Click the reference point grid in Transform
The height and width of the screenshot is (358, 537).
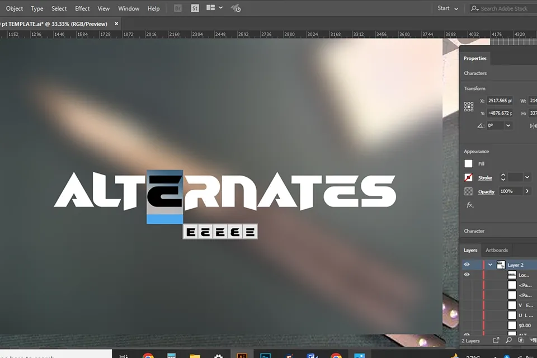click(x=469, y=106)
